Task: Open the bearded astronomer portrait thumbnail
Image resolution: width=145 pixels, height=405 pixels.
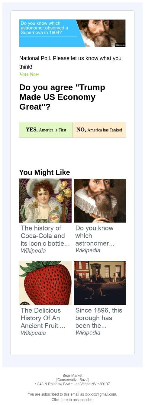Action: coord(100,201)
